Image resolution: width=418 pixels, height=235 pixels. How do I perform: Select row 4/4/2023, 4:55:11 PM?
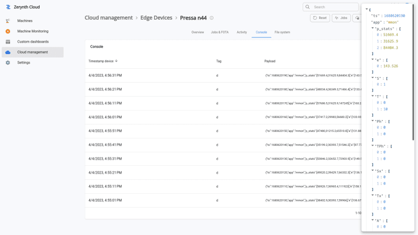[x=224, y=186]
